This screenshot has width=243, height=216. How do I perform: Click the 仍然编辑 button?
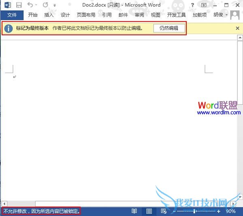(x=169, y=28)
